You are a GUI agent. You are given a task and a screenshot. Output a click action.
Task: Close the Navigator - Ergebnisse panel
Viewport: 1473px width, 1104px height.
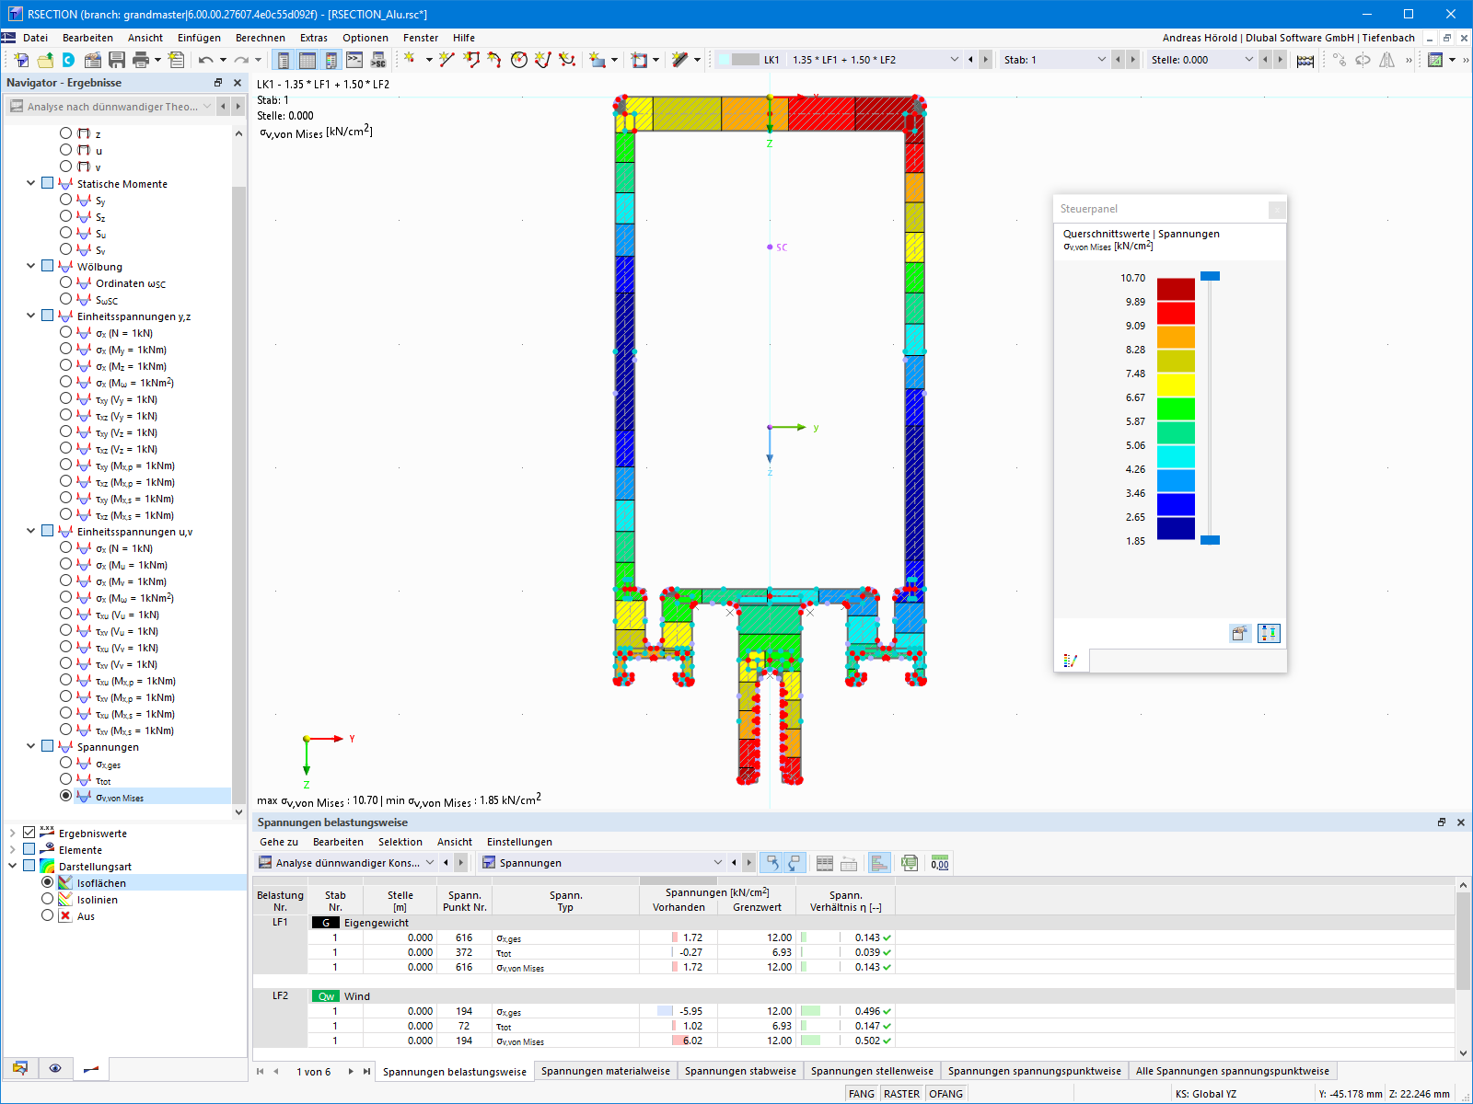tap(238, 83)
